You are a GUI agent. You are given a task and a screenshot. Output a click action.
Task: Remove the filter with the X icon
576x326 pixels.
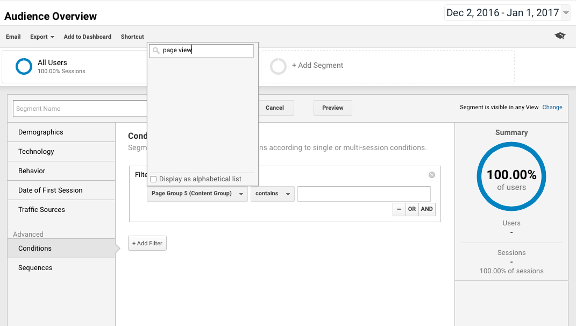[x=431, y=175]
